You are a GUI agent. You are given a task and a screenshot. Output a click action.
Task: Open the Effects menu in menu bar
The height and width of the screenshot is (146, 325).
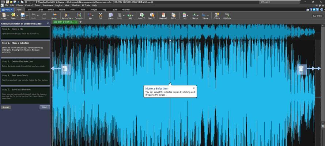(20, 5)
